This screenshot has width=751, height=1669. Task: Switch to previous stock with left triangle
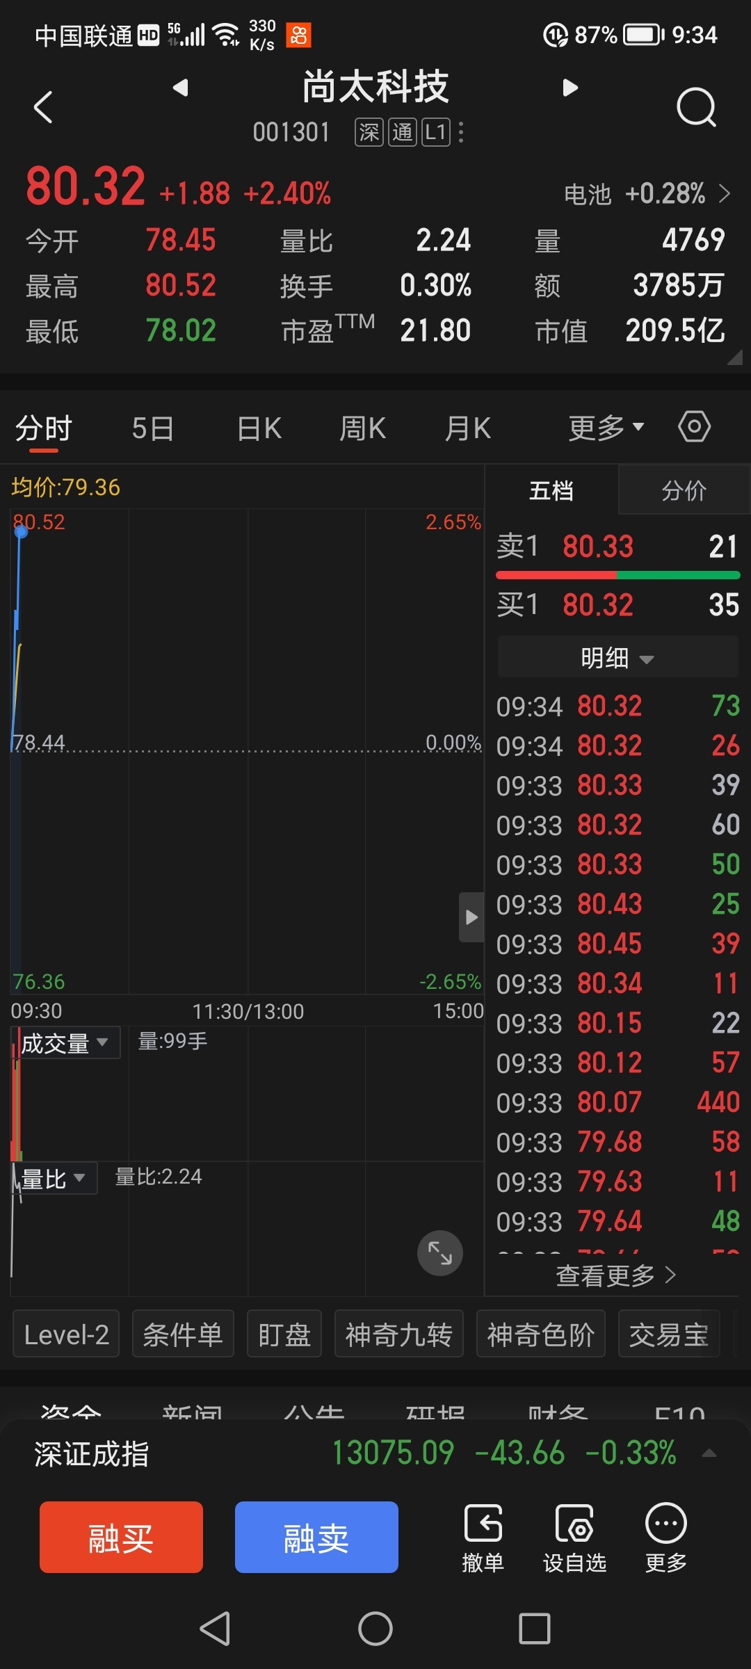pos(181,88)
